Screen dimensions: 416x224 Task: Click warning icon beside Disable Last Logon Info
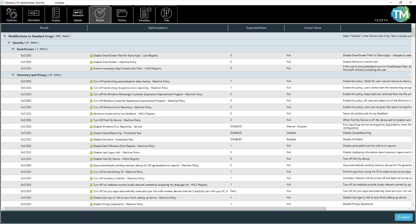tap(91, 152)
